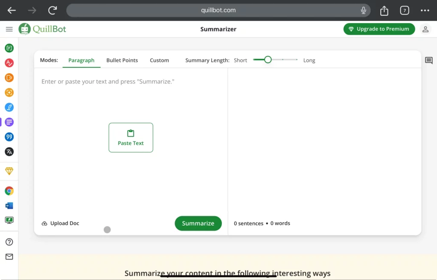This screenshot has width=437, height=280.
Task: Click the Long label of summary length
Action: [309, 61]
